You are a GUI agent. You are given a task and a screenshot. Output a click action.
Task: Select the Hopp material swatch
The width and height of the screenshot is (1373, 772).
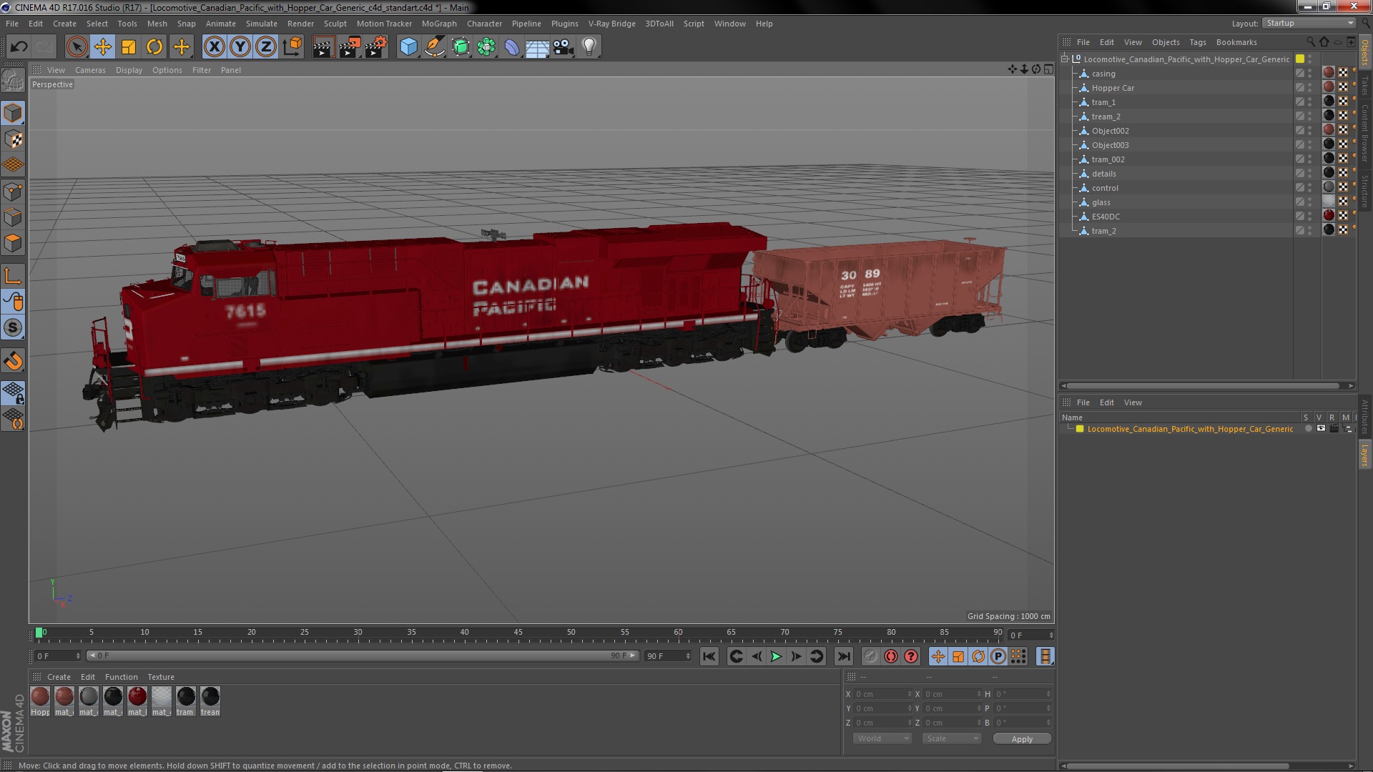coord(40,701)
